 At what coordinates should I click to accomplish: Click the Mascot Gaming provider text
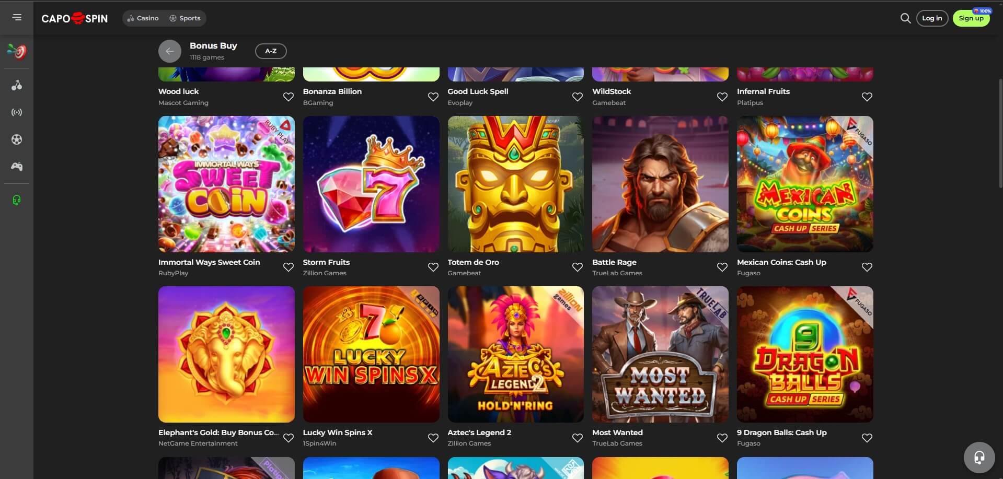(x=183, y=103)
